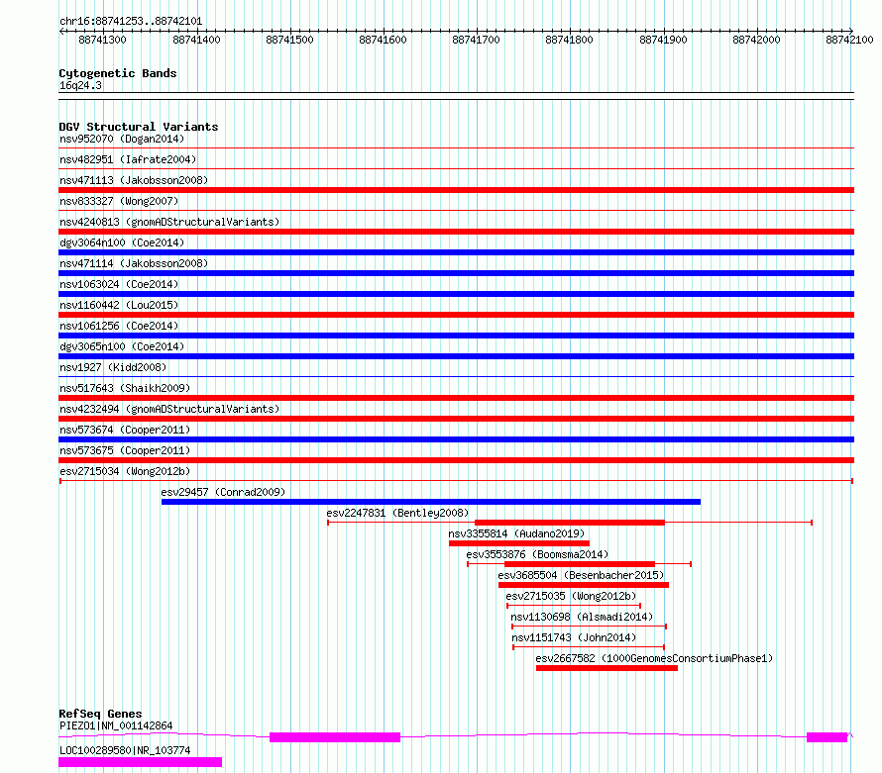Viewport: 882px width, 773px height.
Task: Click the 88741700 ruler tick label
Action: tap(476, 40)
